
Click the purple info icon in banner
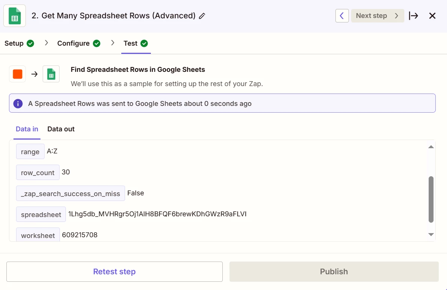[x=18, y=103]
